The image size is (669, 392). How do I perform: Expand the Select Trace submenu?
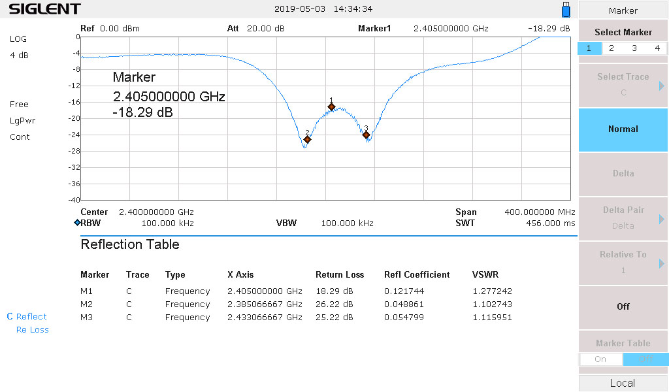(x=623, y=85)
